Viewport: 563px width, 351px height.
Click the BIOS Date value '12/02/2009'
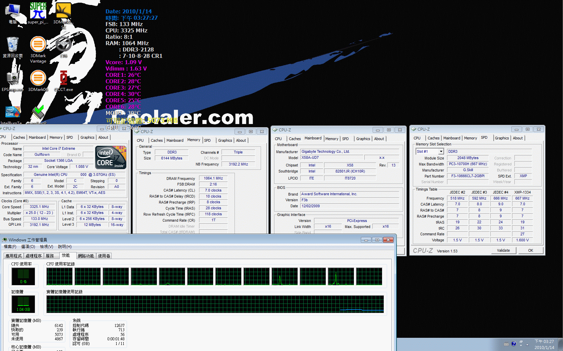(350, 206)
